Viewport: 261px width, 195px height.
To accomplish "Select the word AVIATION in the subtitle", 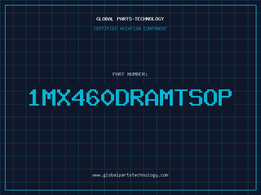I will point(130,29).
